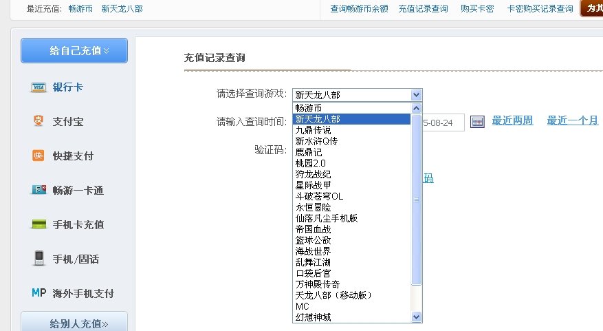This screenshot has width=603, height=331.
Task: Open 购买卡密 link
Action: (x=477, y=8)
